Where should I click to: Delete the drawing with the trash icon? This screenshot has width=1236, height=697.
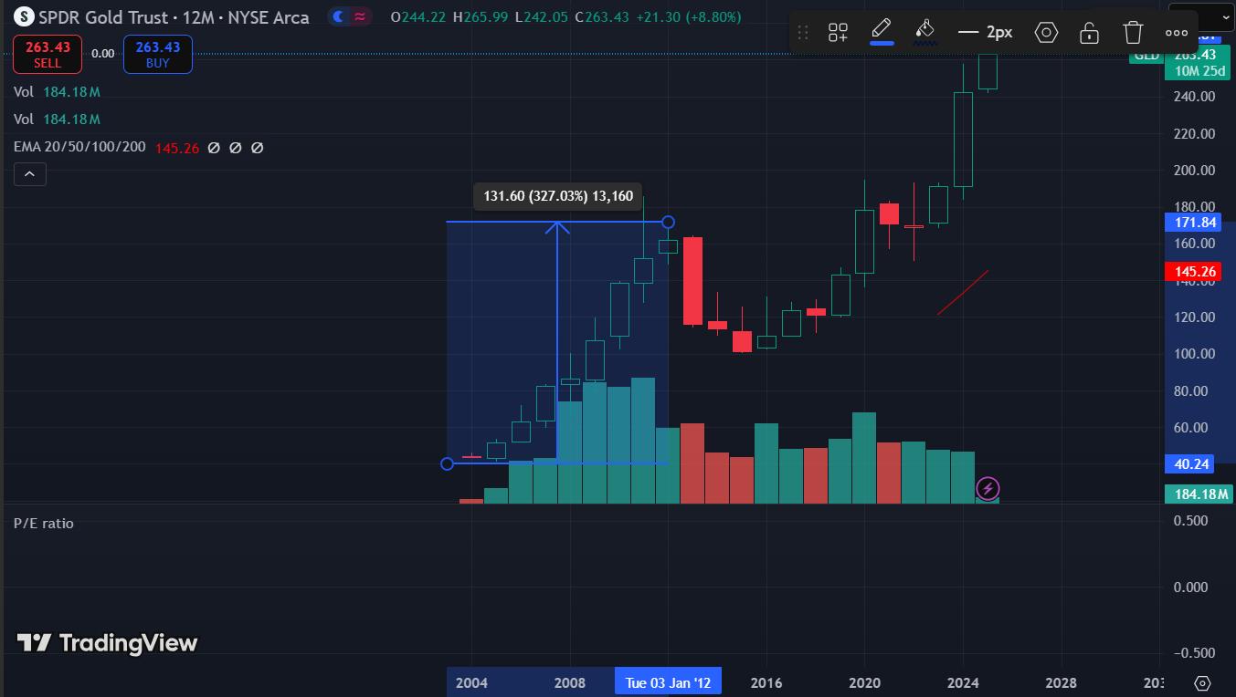[x=1133, y=33]
